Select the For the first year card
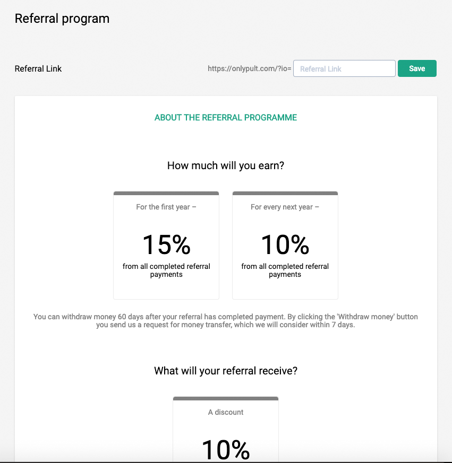This screenshot has height=463, width=452. tap(166, 246)
